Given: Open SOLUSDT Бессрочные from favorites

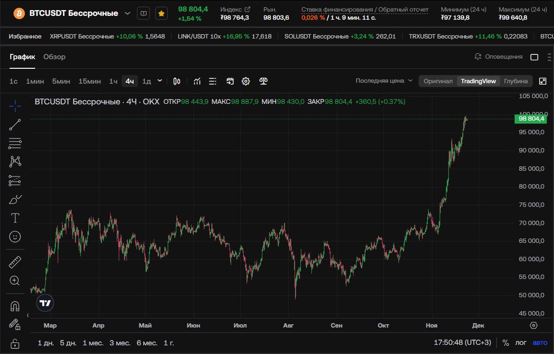Looking at the screenshot, I should tap(340, 37).
